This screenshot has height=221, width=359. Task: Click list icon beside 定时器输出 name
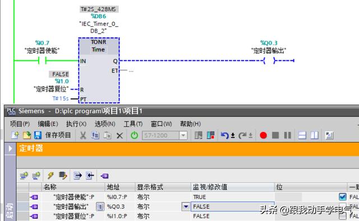pos(100,206)
